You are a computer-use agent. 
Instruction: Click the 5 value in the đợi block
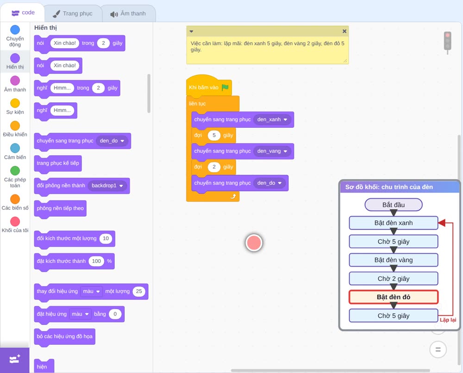(214, 135)
